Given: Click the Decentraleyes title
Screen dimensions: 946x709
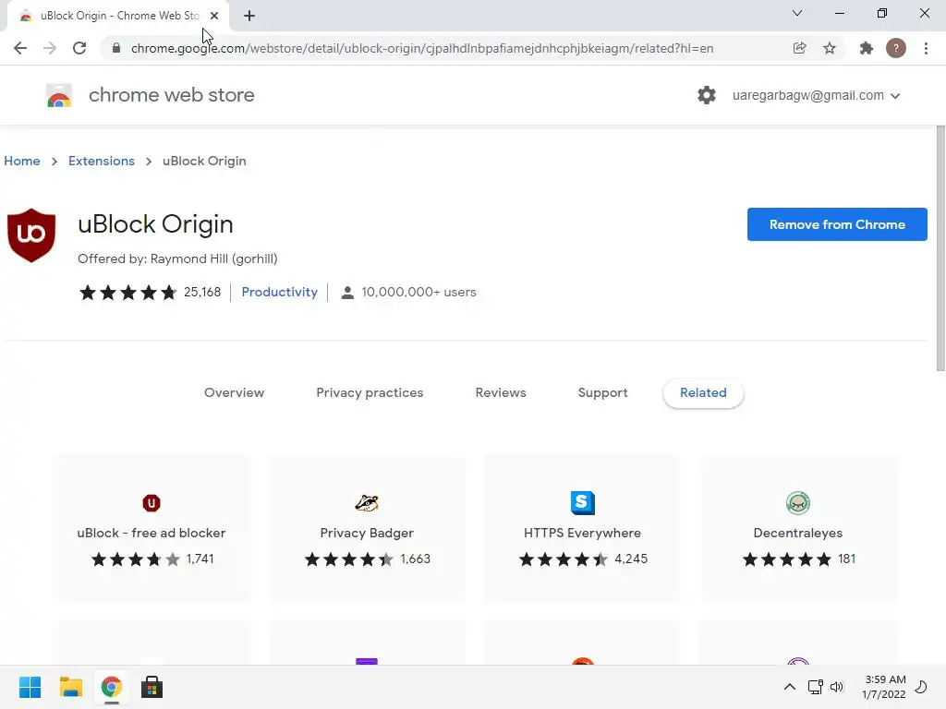Looking at the screenshot, I should click(797, 533).
